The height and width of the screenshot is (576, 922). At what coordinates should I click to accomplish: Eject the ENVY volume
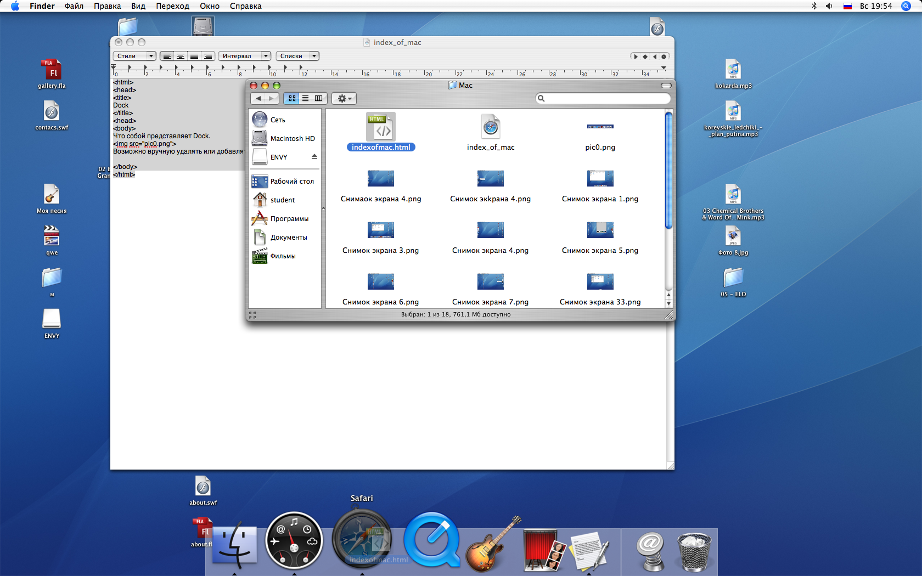314,157
